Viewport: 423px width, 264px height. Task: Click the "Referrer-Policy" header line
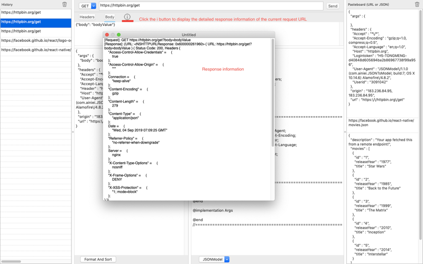click(126, 138)
